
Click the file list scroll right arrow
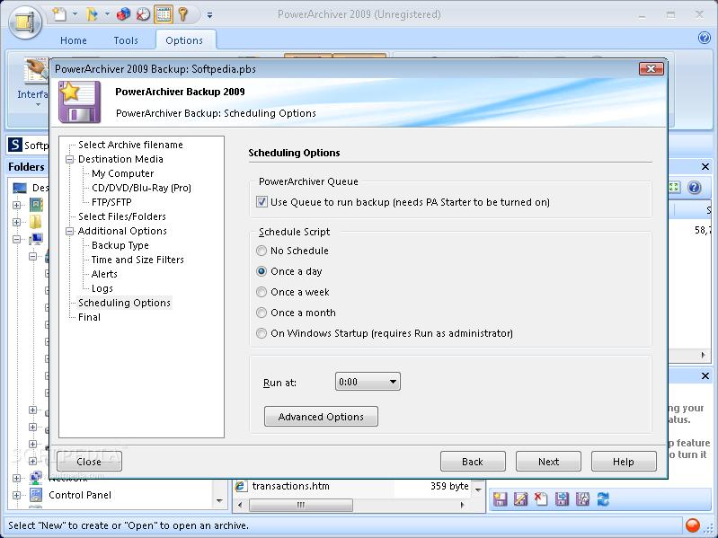coord(462,505)
